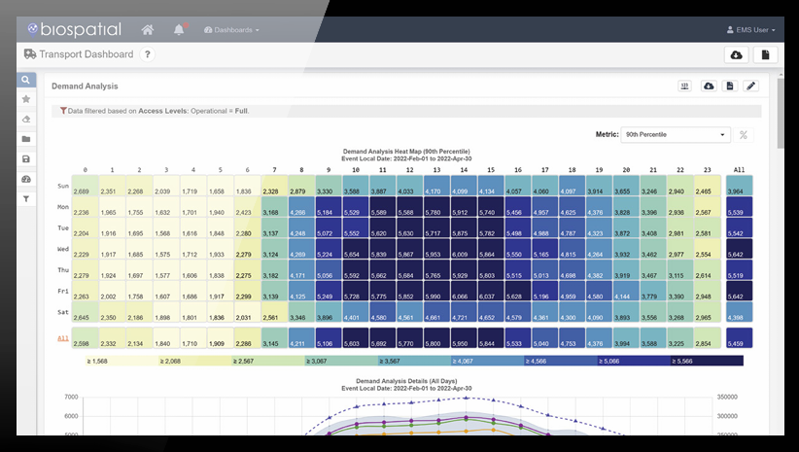The image size is (799, 452).
Task: Open the favorites star in sidebar
Action: tap(26, 99)
